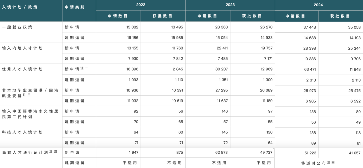The height and width of the screenshot is (168, 363).
Task: Select the 科技人才入境计划 row label
Action: pyautogui.click(x=22, y=132)
